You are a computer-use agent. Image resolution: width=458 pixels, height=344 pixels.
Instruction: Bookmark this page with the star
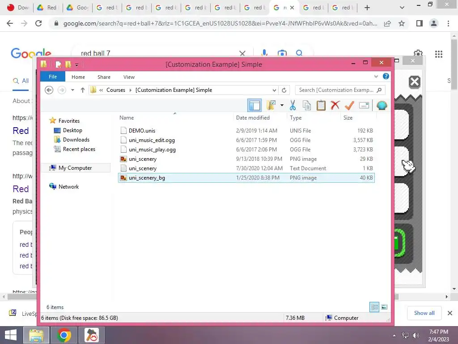tap(402, 23)
